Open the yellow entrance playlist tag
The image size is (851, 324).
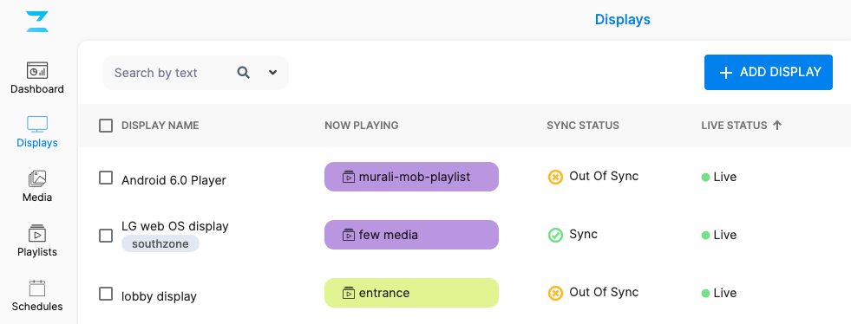point(411,293)
